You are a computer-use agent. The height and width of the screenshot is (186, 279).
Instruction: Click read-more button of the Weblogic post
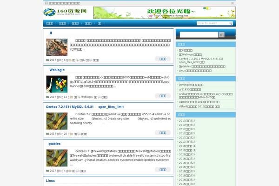click(163, 96)
